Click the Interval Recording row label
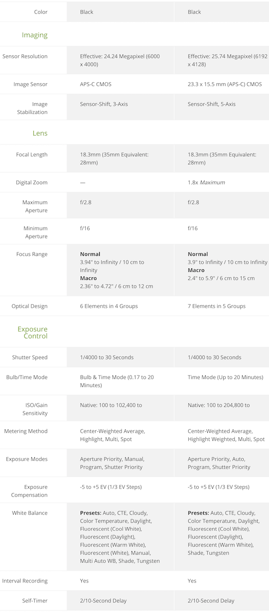 (x=25, y=581)
